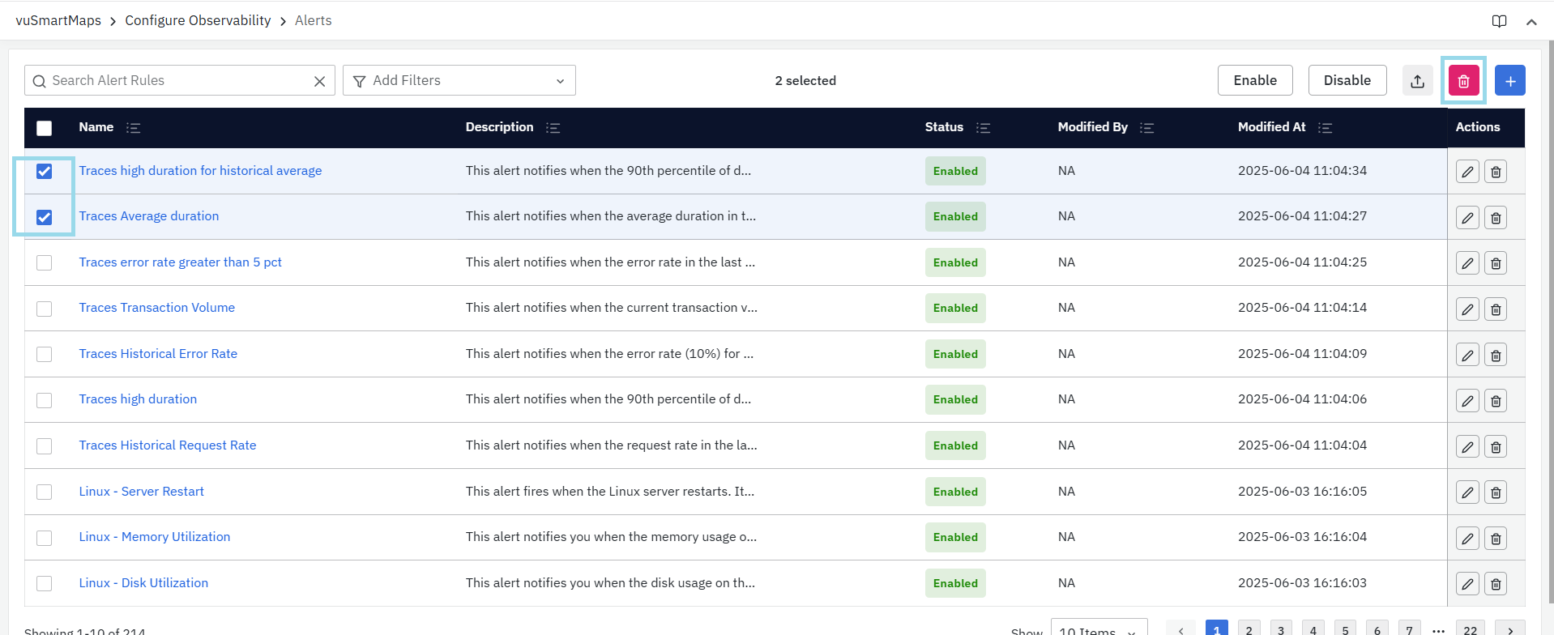This screenshot has height=635, width=1554.
Task: Go to page 2 of alerts
Action: (1249, 629)
